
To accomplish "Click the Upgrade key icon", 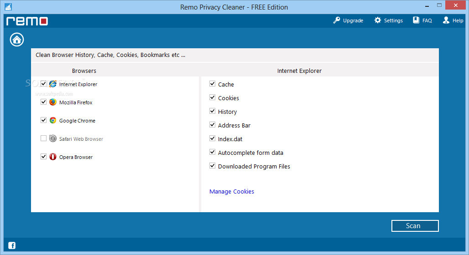I will coord(337,20).
